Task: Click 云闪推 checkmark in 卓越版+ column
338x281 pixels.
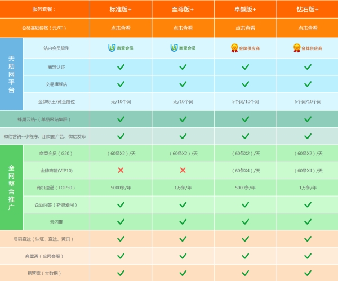Action: [x=245, y=221]
